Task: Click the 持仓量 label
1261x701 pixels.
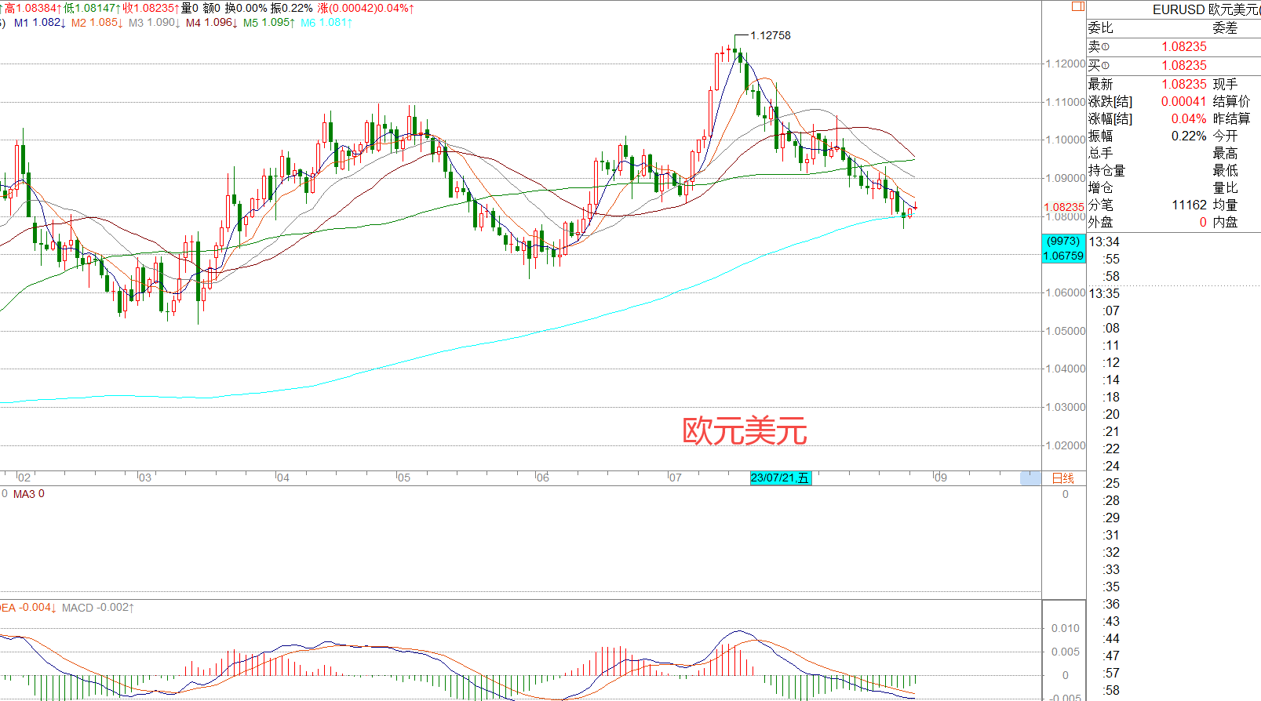Action: point(1106,170)
